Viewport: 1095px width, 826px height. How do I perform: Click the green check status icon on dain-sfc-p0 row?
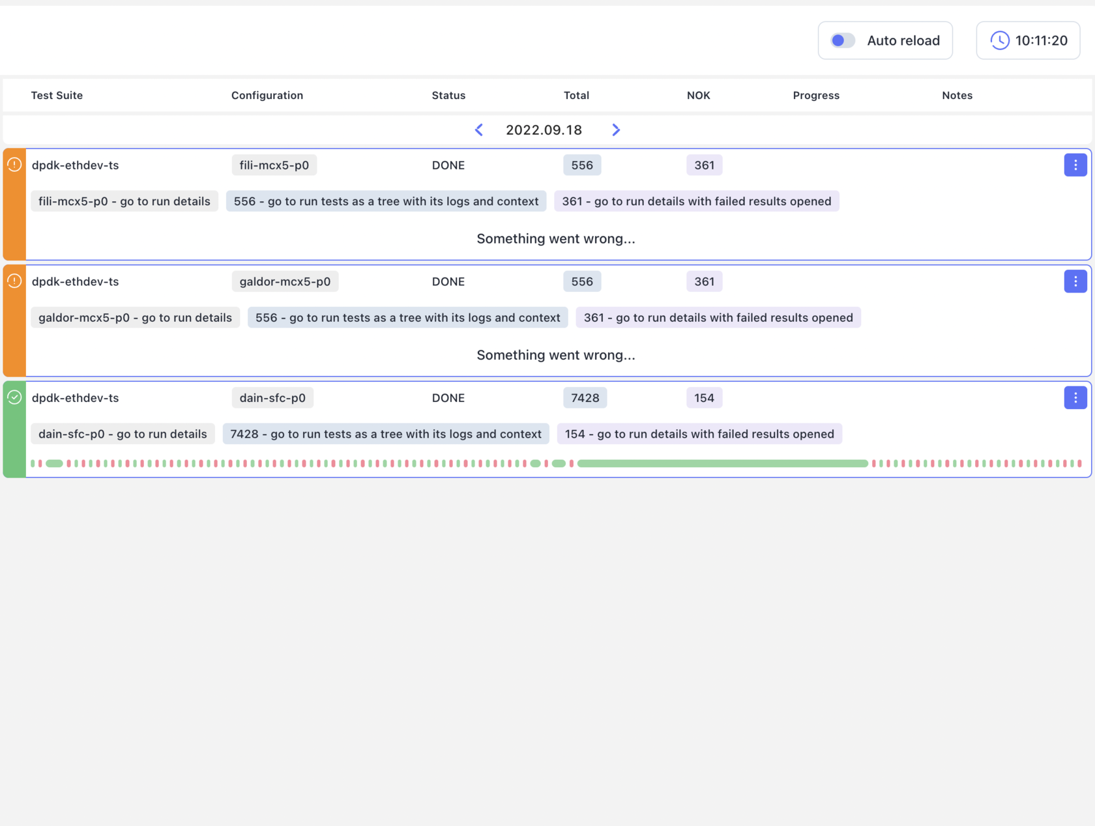point(14,397)
